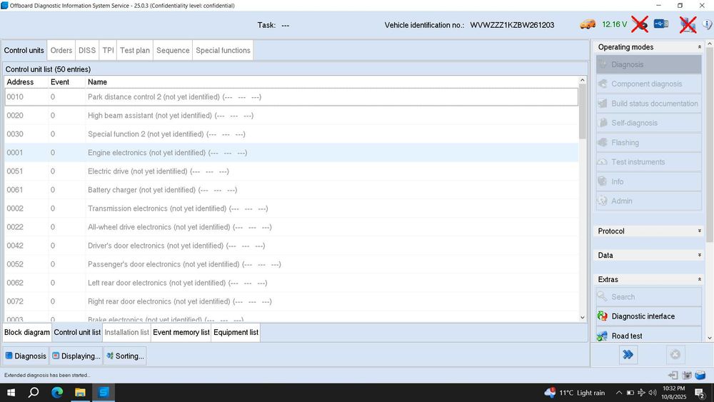
Task: Select Battery charger row 0061
Action: coord(291,190)
